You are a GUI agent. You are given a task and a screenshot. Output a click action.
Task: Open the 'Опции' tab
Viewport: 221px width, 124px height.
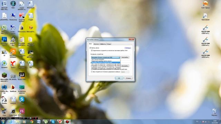(109, 44)
